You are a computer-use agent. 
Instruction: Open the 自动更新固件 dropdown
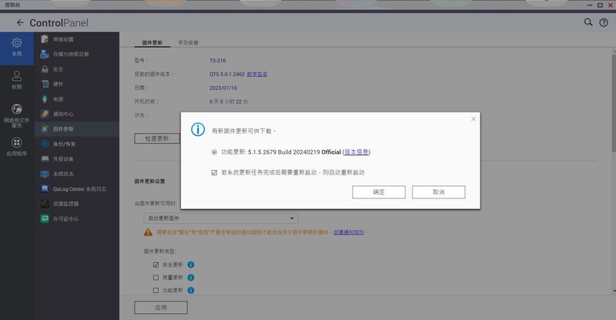221,218
